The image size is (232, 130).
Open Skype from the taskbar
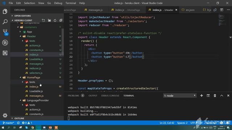(26, 127)
